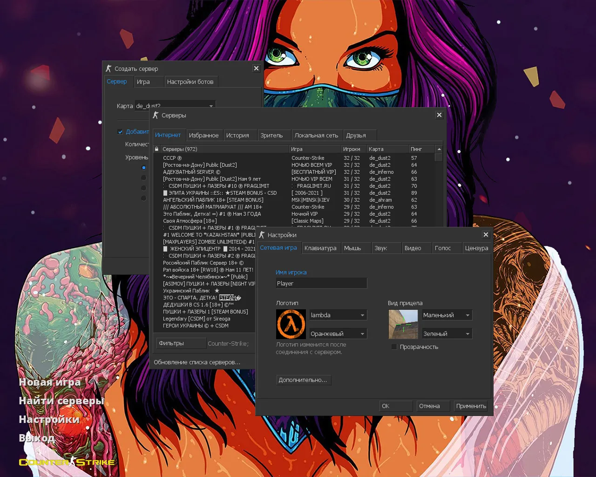
Task: Click the Player name input field
Action: (321, 283)
